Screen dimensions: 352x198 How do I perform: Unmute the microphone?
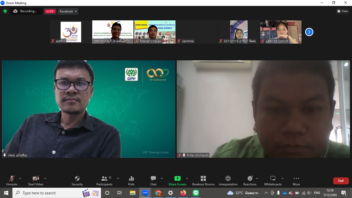12,180
